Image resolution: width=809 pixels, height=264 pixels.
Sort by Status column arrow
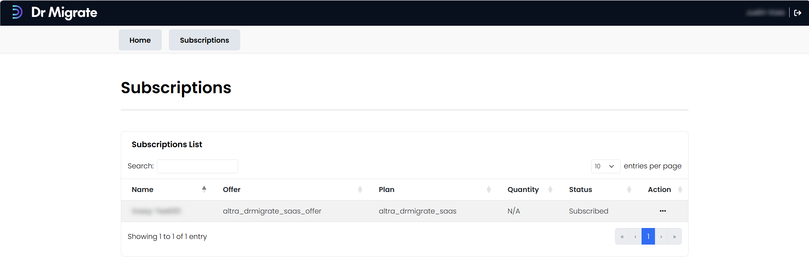(629, 190)
